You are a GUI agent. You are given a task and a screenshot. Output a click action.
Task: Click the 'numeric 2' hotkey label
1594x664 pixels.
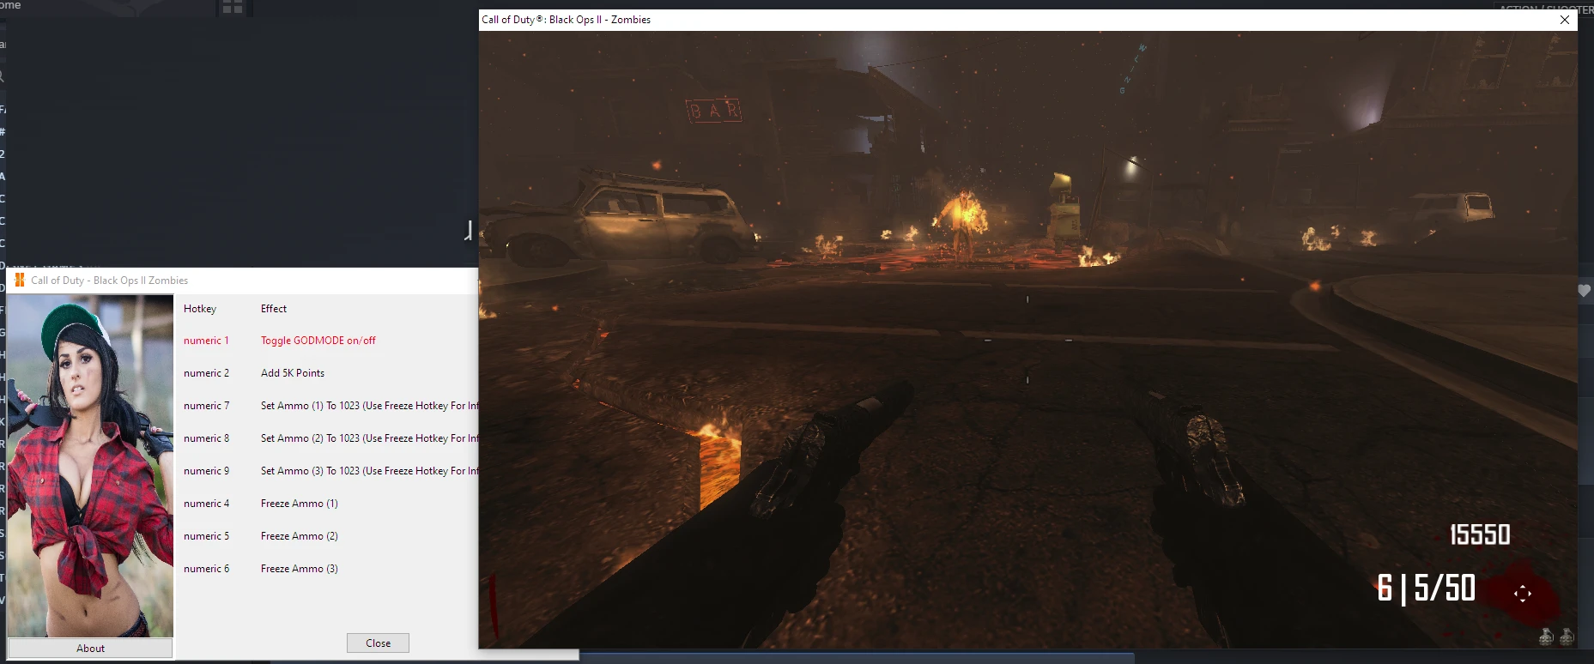(x=206, y=373)
